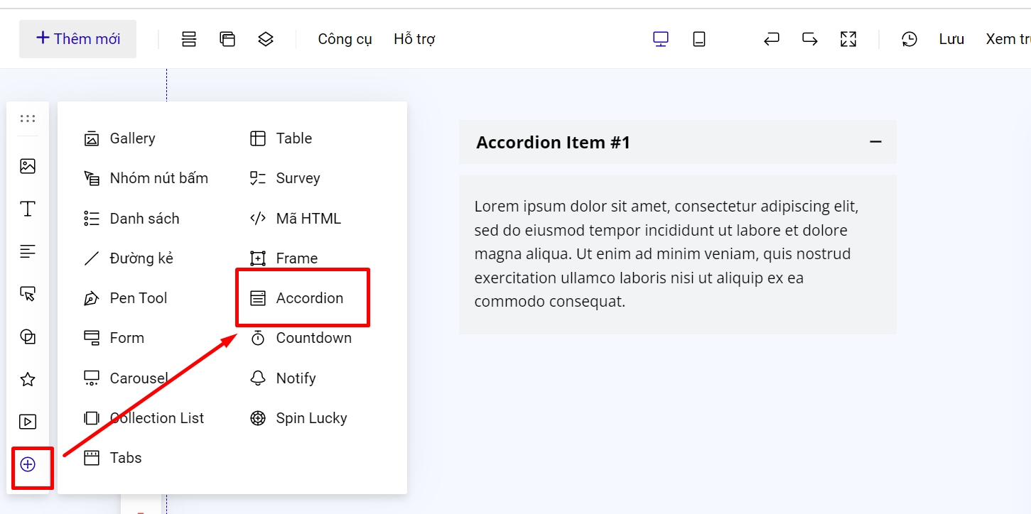
Task: Open version history clock icon
Action: pyautogui.click(x=909, y=39)
